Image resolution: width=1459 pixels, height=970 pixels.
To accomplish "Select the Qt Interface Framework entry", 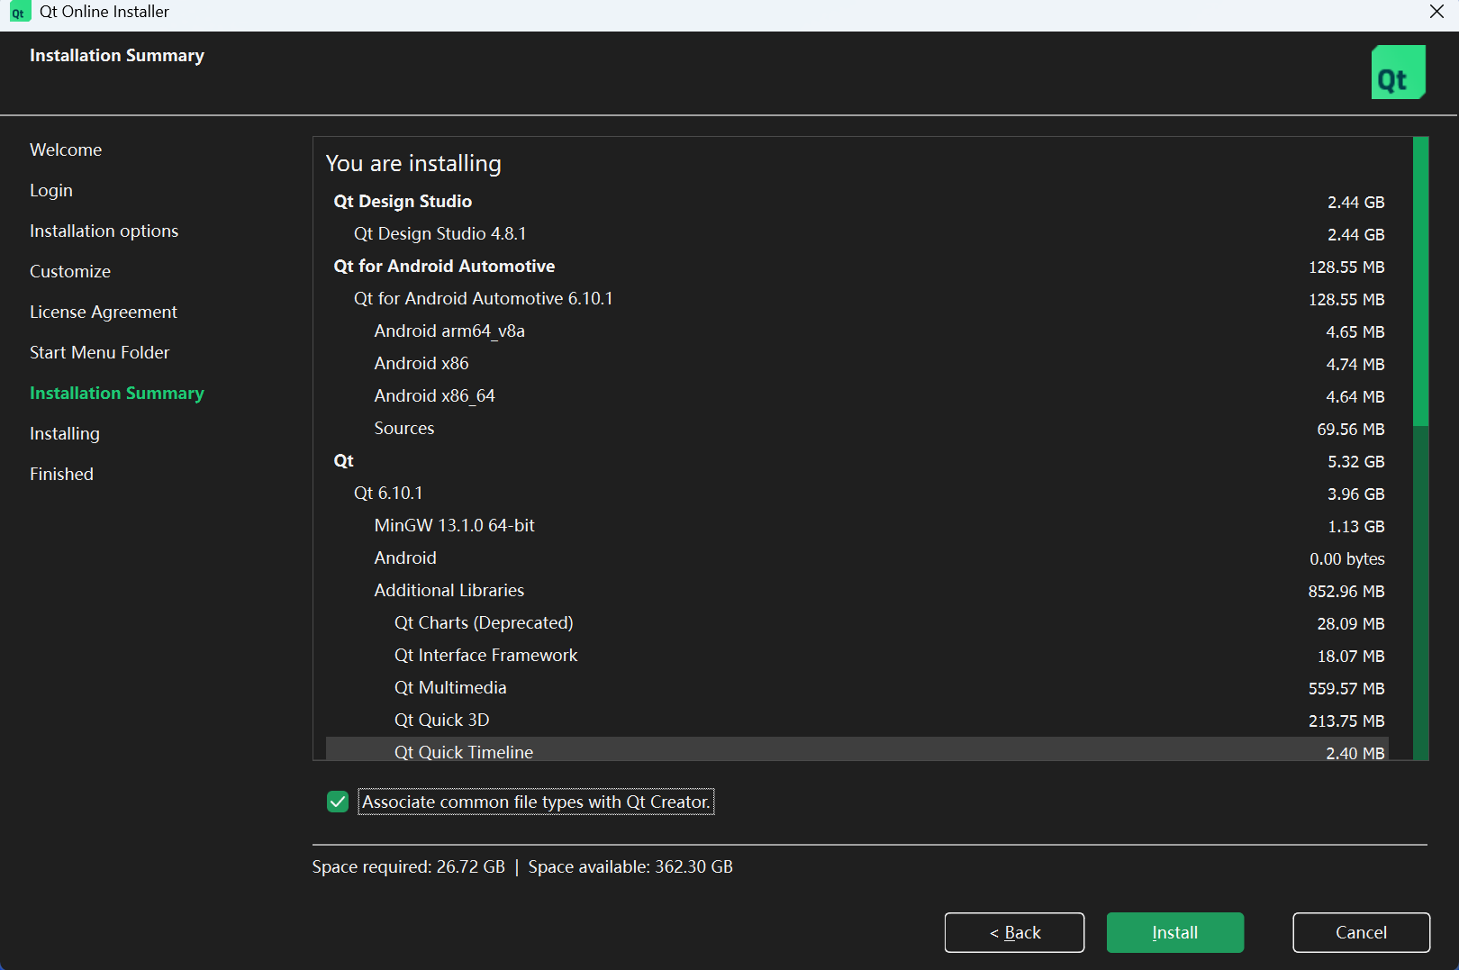I will [857, 656].
